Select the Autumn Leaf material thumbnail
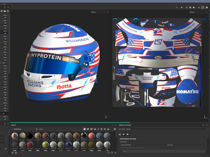The height and width of the screenshot is (157, 210). coord(15,136)
